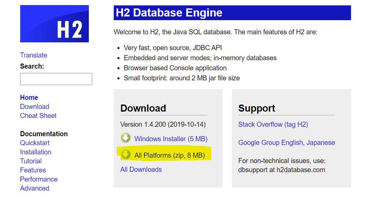Click 'Small footprint: around 2 MB' bullet
Viewport: 384px width, 198px height.
[182, 78]
